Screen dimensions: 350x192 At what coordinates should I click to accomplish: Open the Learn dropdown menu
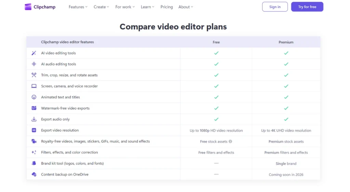pos(148,7)
